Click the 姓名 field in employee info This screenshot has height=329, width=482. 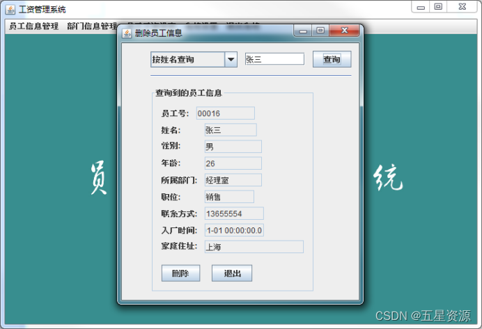[x=231, y=130]
